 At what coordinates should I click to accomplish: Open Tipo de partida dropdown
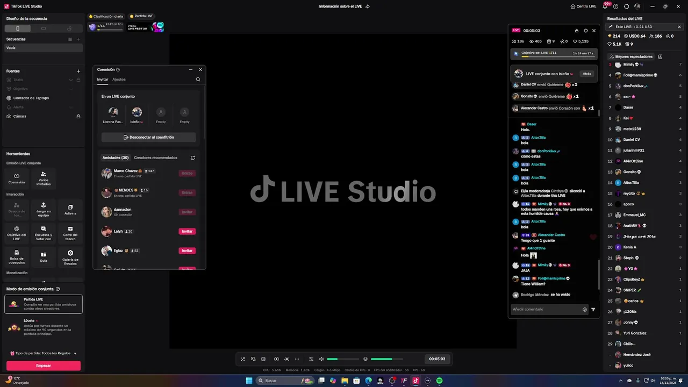pos(44,353)
